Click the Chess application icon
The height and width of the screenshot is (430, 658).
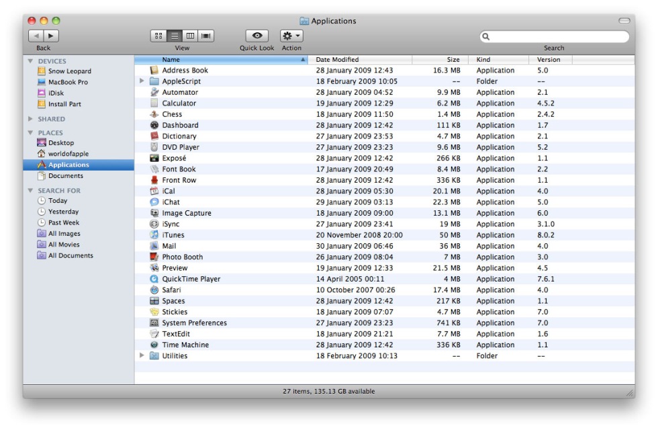(154, 114)
